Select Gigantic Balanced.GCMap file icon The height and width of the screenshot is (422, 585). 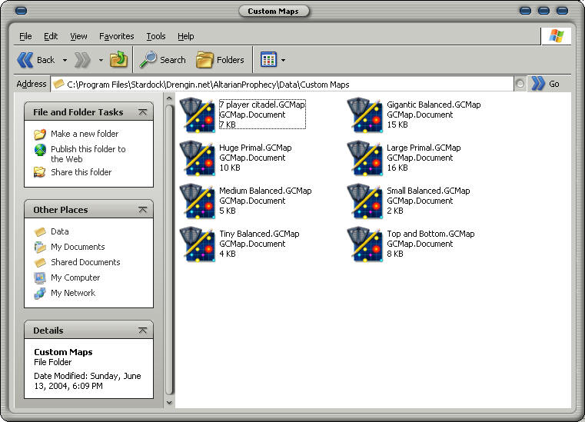(365, 115)
